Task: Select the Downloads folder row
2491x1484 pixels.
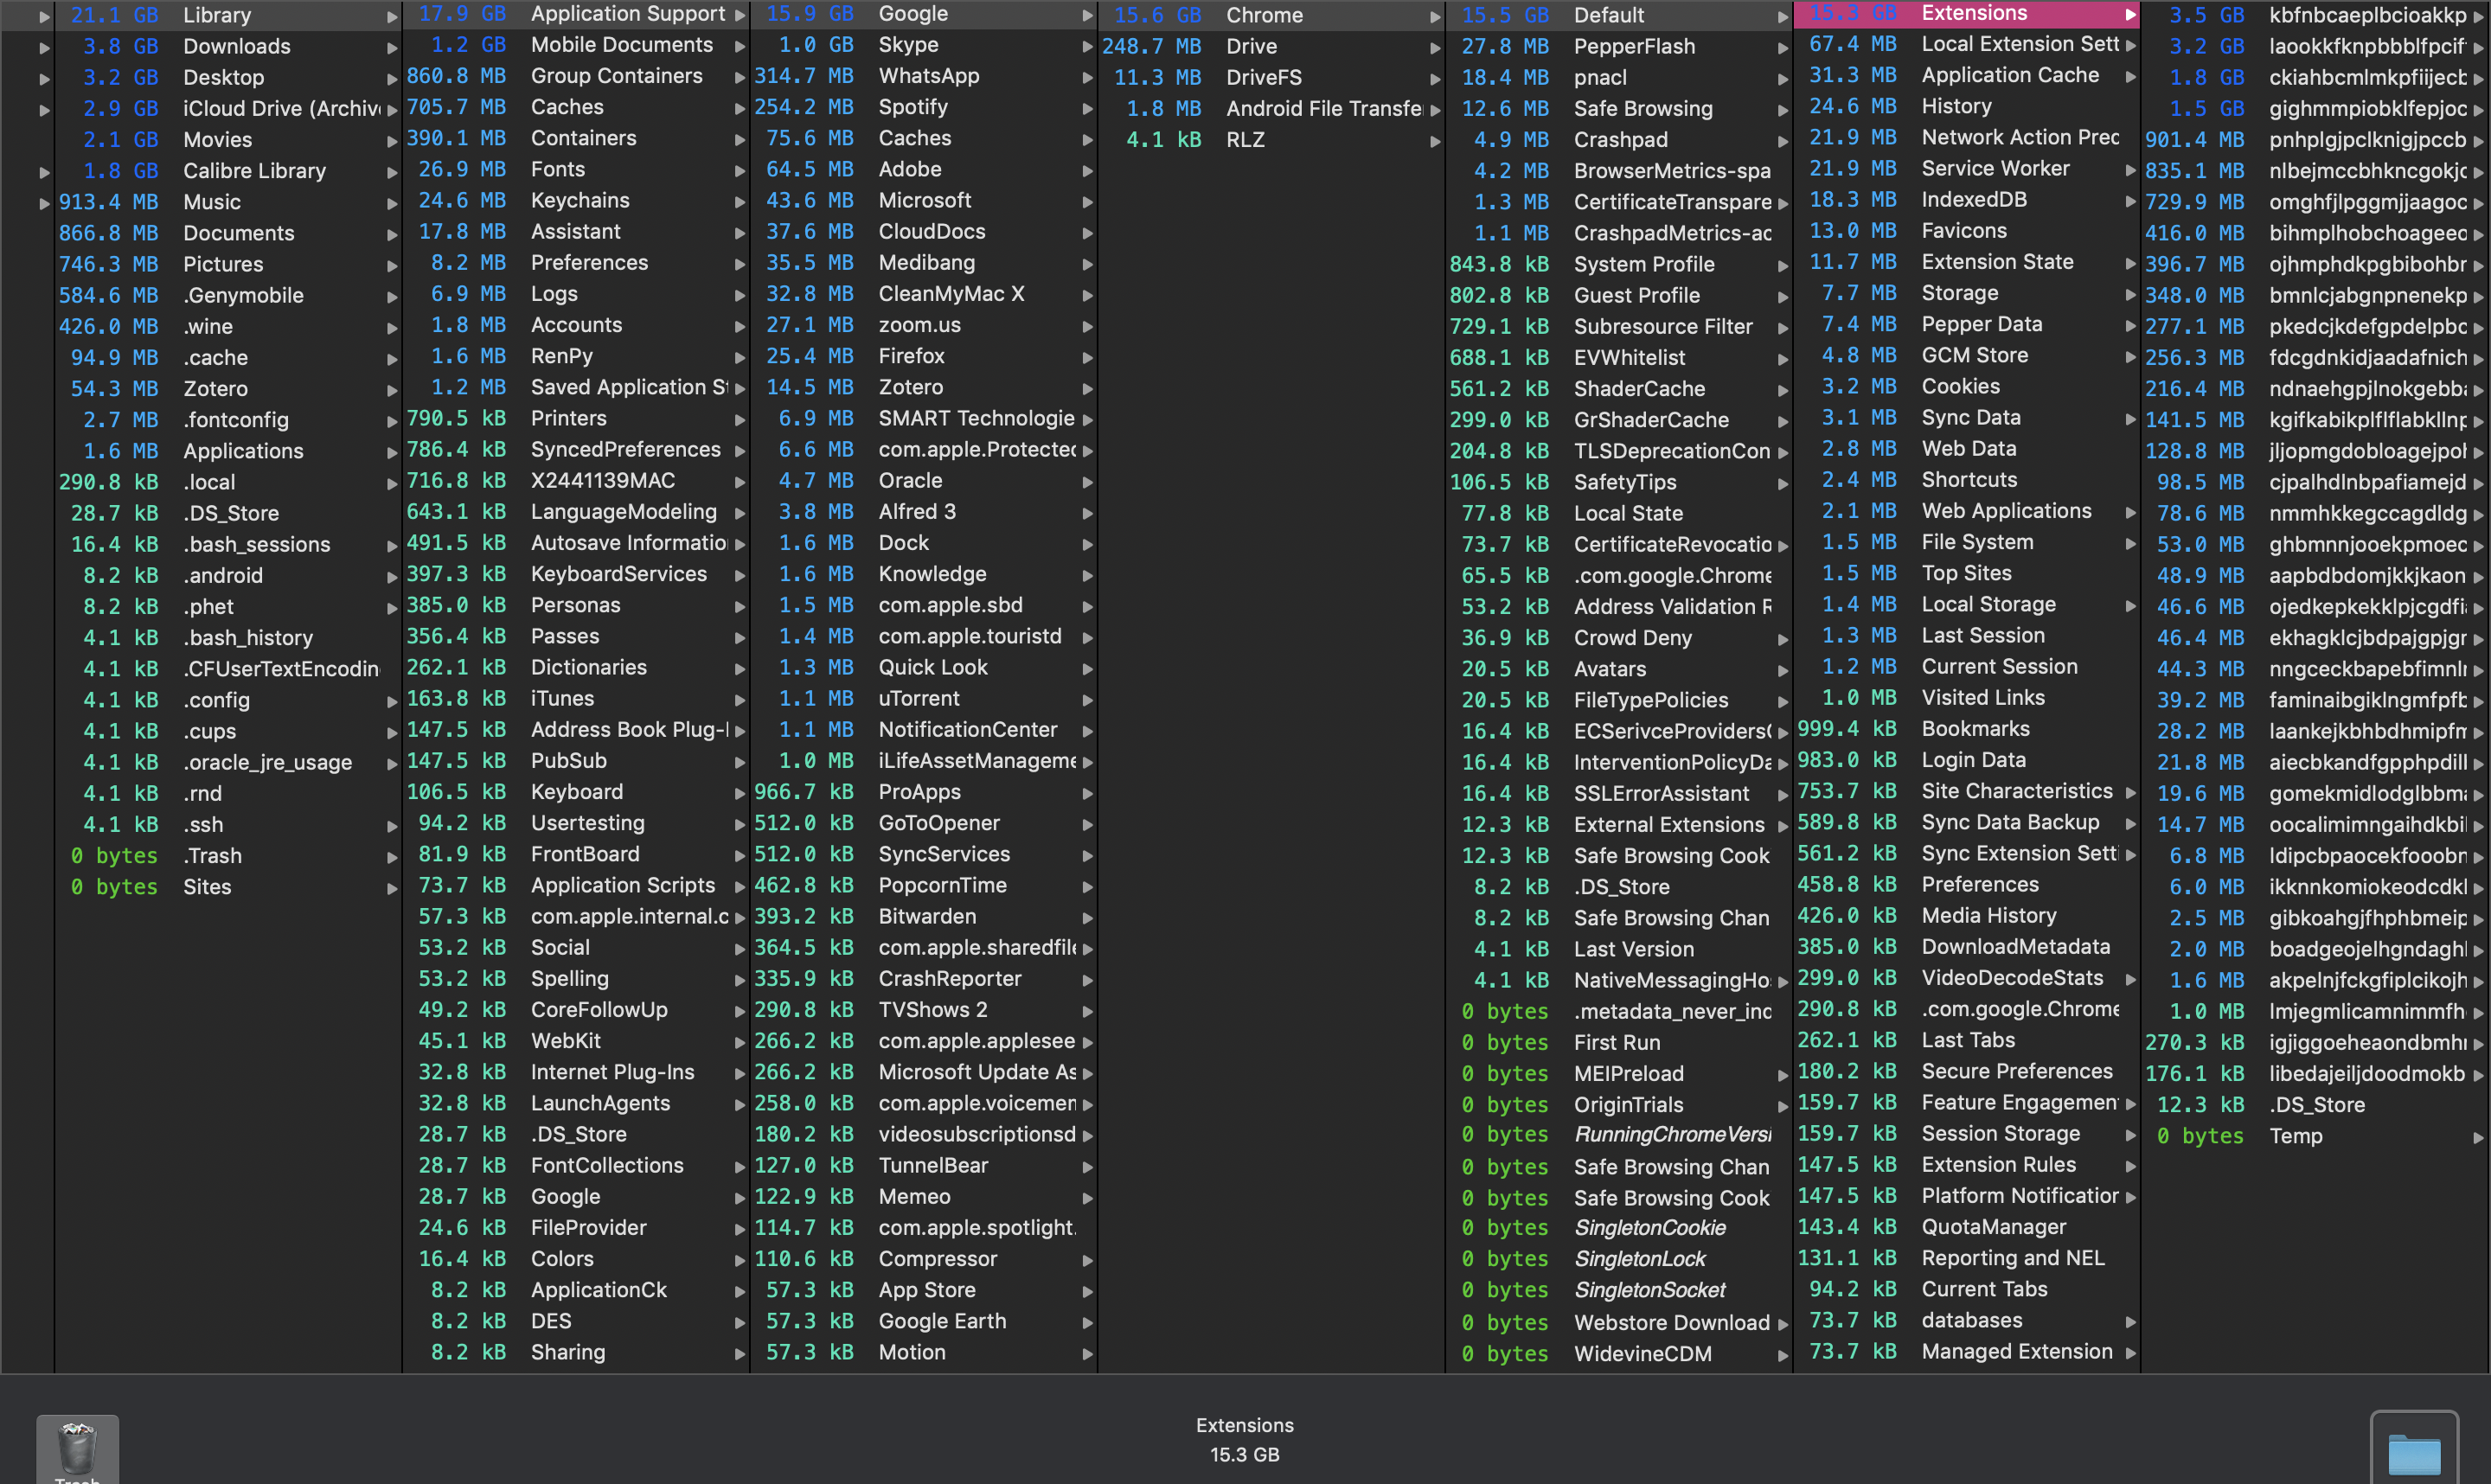Action: [x=236, y=46]
